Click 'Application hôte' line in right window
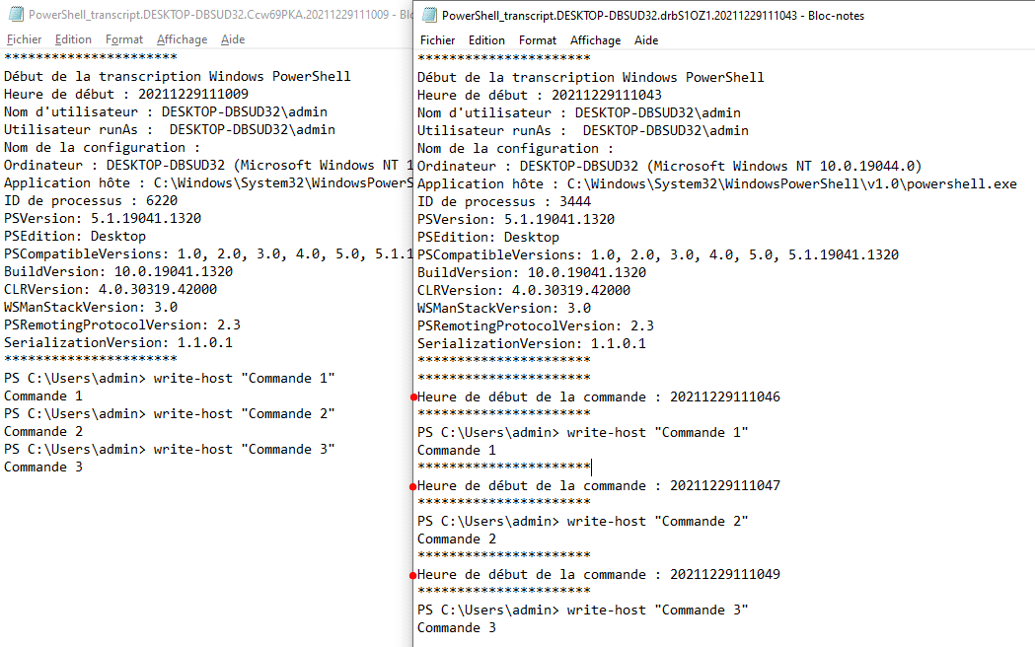Viewport: 1035px width, 647px height. pos(717,184)
